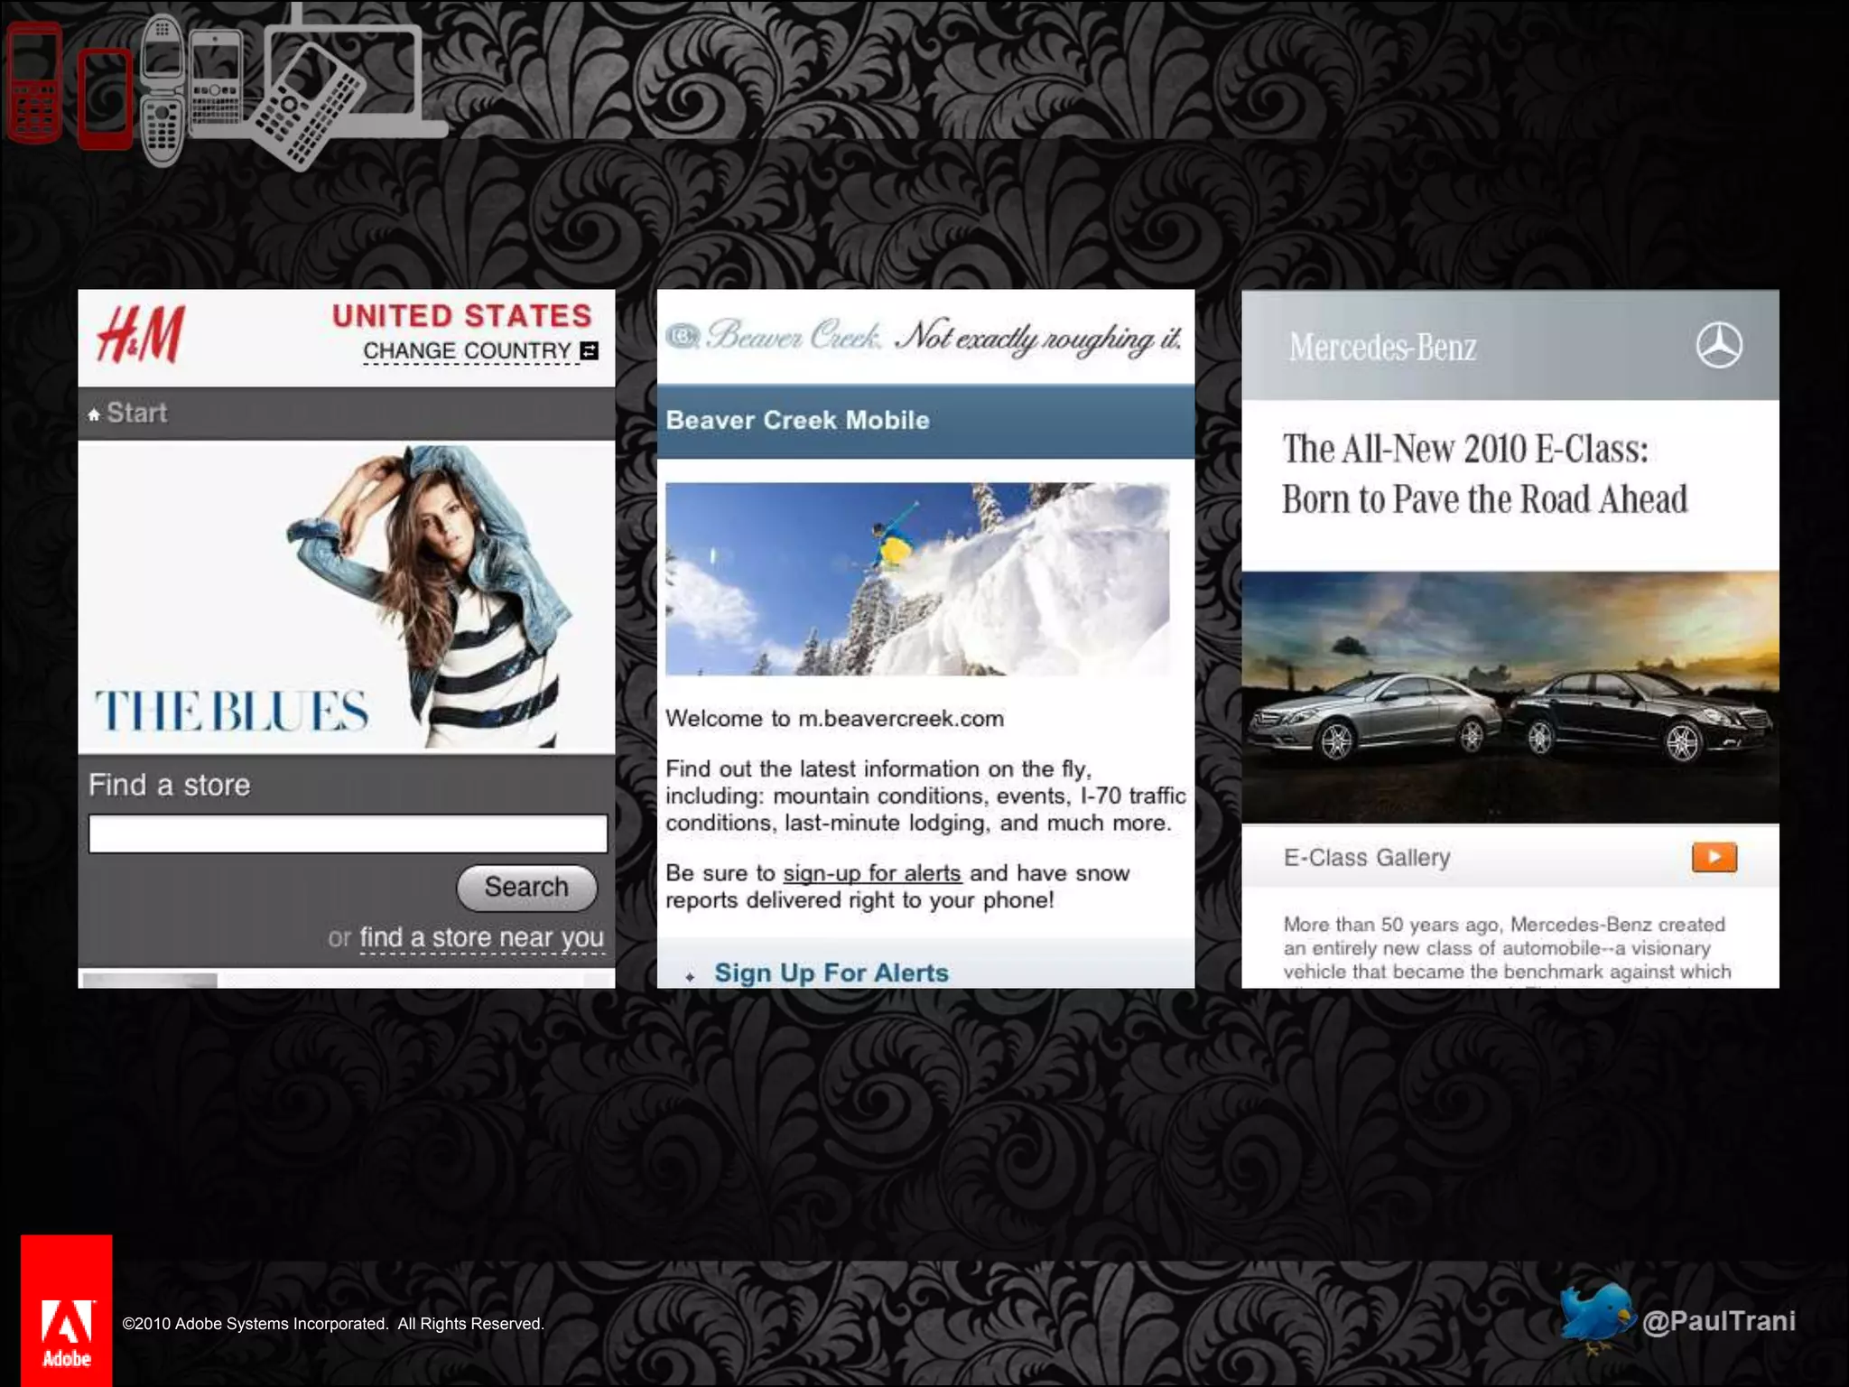This screenshot has width=1849, height=1387.
Task: Click the Mercedes-Benz star emblem
Action: 1718,346
